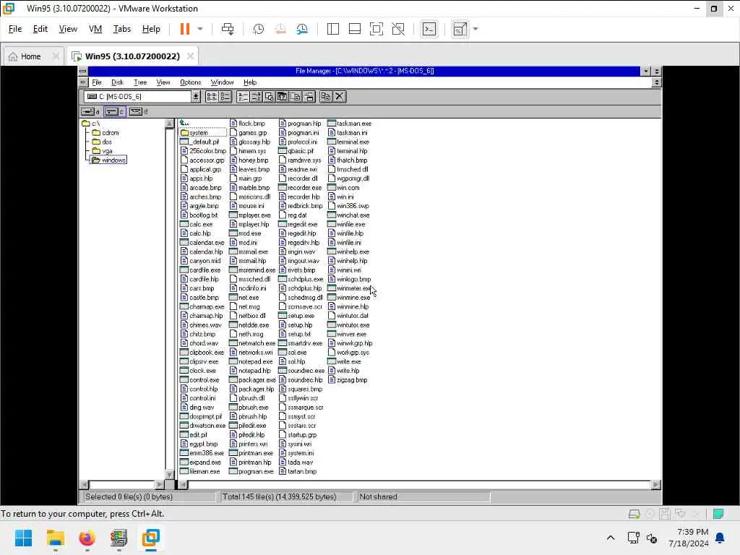Screen dimensions: 740x555
Task: Click the Unity mode icon
Action: [x=398, y=29]
